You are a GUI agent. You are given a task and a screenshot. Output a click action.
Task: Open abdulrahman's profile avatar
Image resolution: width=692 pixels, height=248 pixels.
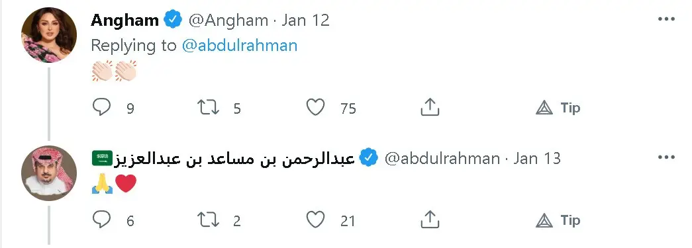click(x=49, y=173)
